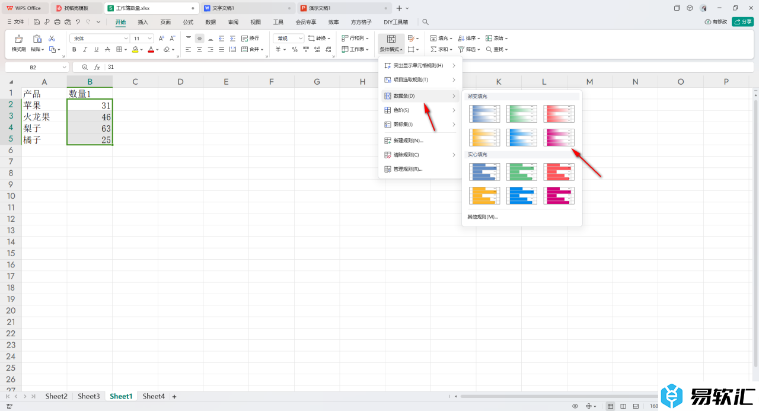
Task: Click Manage Rules (管理规则) menu entry
Action: tap(420, 169)
